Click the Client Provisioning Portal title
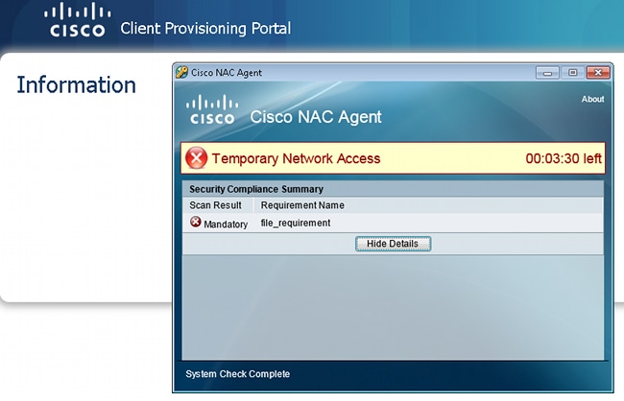This screenshot has width=624, height=401. (x=205, y=28)
